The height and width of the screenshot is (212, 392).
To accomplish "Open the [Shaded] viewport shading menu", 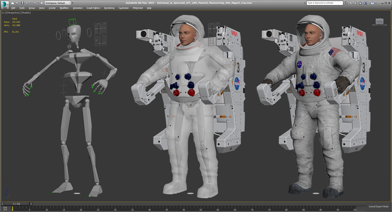I will pos(26,12).
